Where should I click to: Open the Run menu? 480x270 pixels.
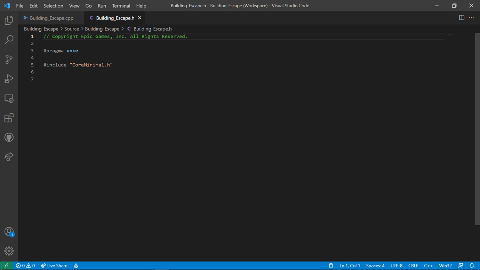[102, 6]
